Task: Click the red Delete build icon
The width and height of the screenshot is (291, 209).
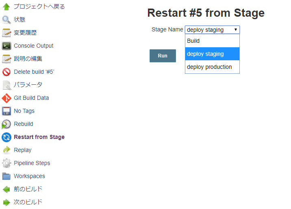Action: click(7, 72)
